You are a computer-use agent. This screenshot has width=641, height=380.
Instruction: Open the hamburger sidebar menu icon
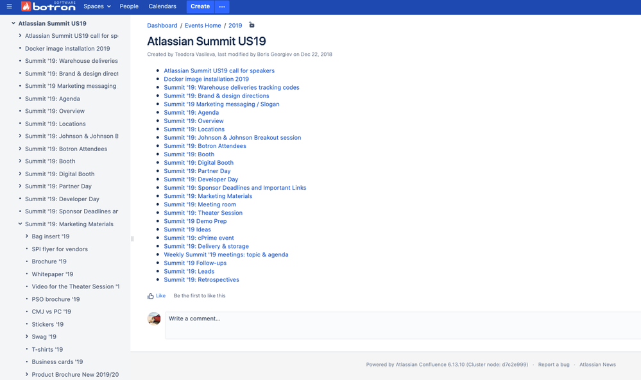9,6
